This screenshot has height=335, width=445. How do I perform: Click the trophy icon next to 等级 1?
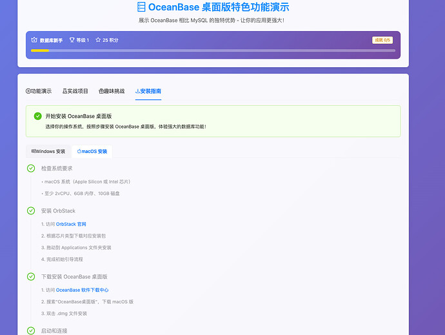click(x=72, y=40)
